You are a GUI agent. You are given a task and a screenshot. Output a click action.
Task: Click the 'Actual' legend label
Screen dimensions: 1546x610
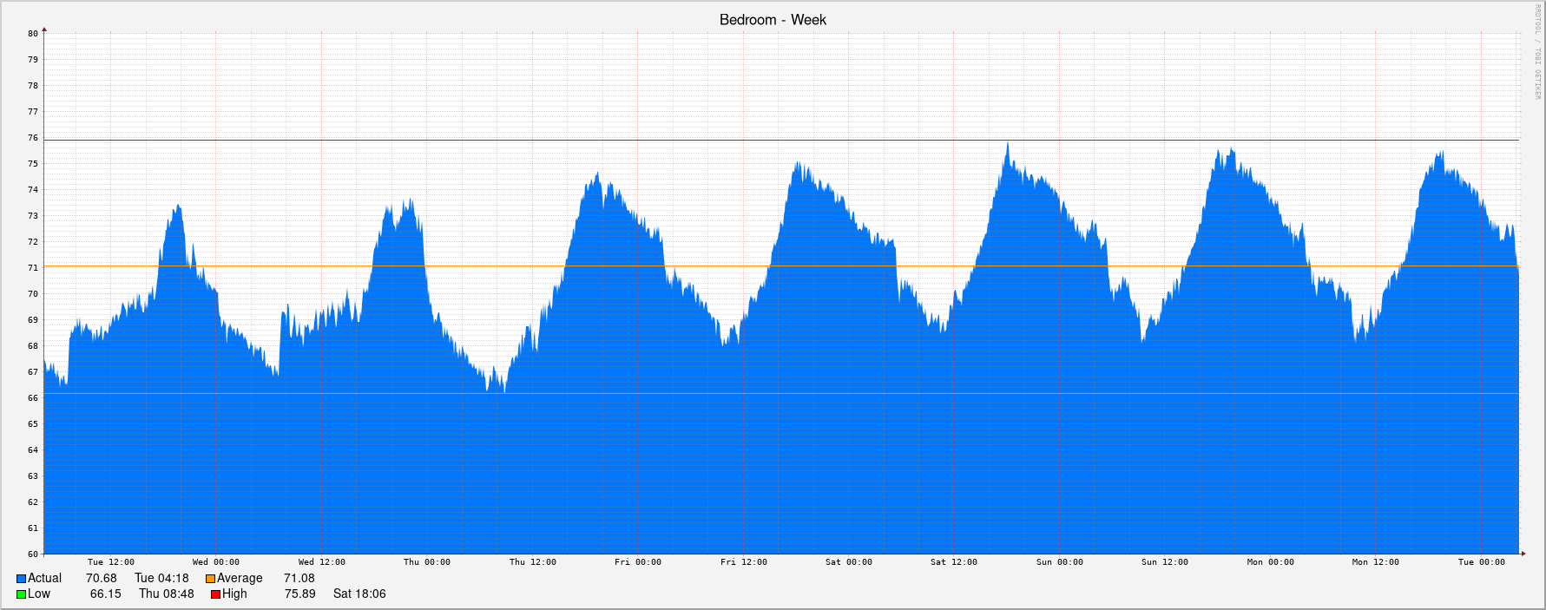[44, 578]
